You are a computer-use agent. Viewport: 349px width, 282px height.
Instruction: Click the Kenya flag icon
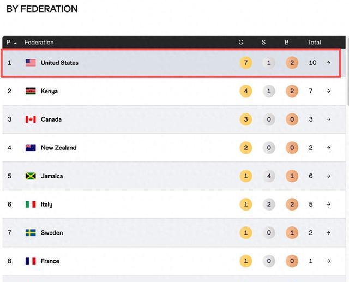click(x=31, y=91)
